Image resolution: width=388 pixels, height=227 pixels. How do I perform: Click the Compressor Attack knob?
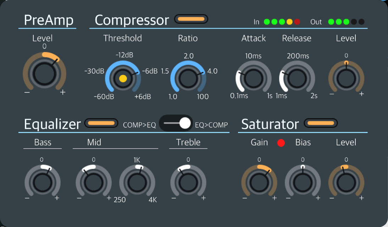tap(254, 78)
